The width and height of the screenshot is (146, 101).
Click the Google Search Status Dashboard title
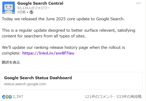click(x=38, y=78)
